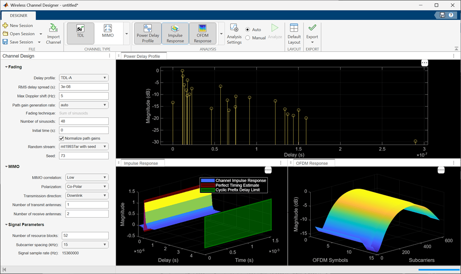Click the Max Doppler shift field

click(x=84, y=96)
